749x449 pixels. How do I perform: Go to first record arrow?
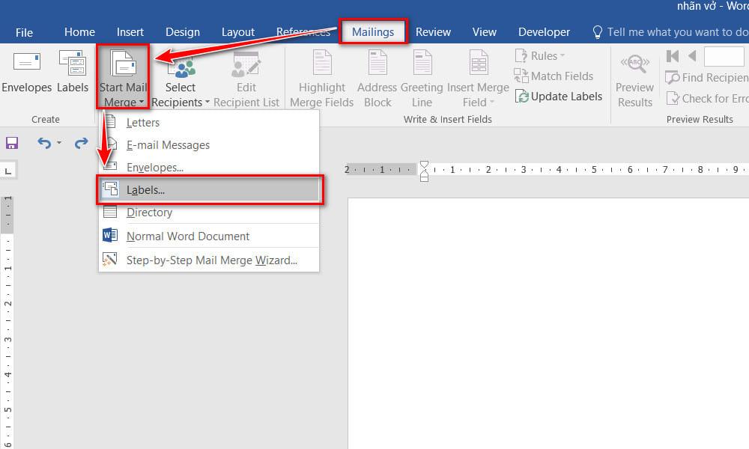pos(673,56)
